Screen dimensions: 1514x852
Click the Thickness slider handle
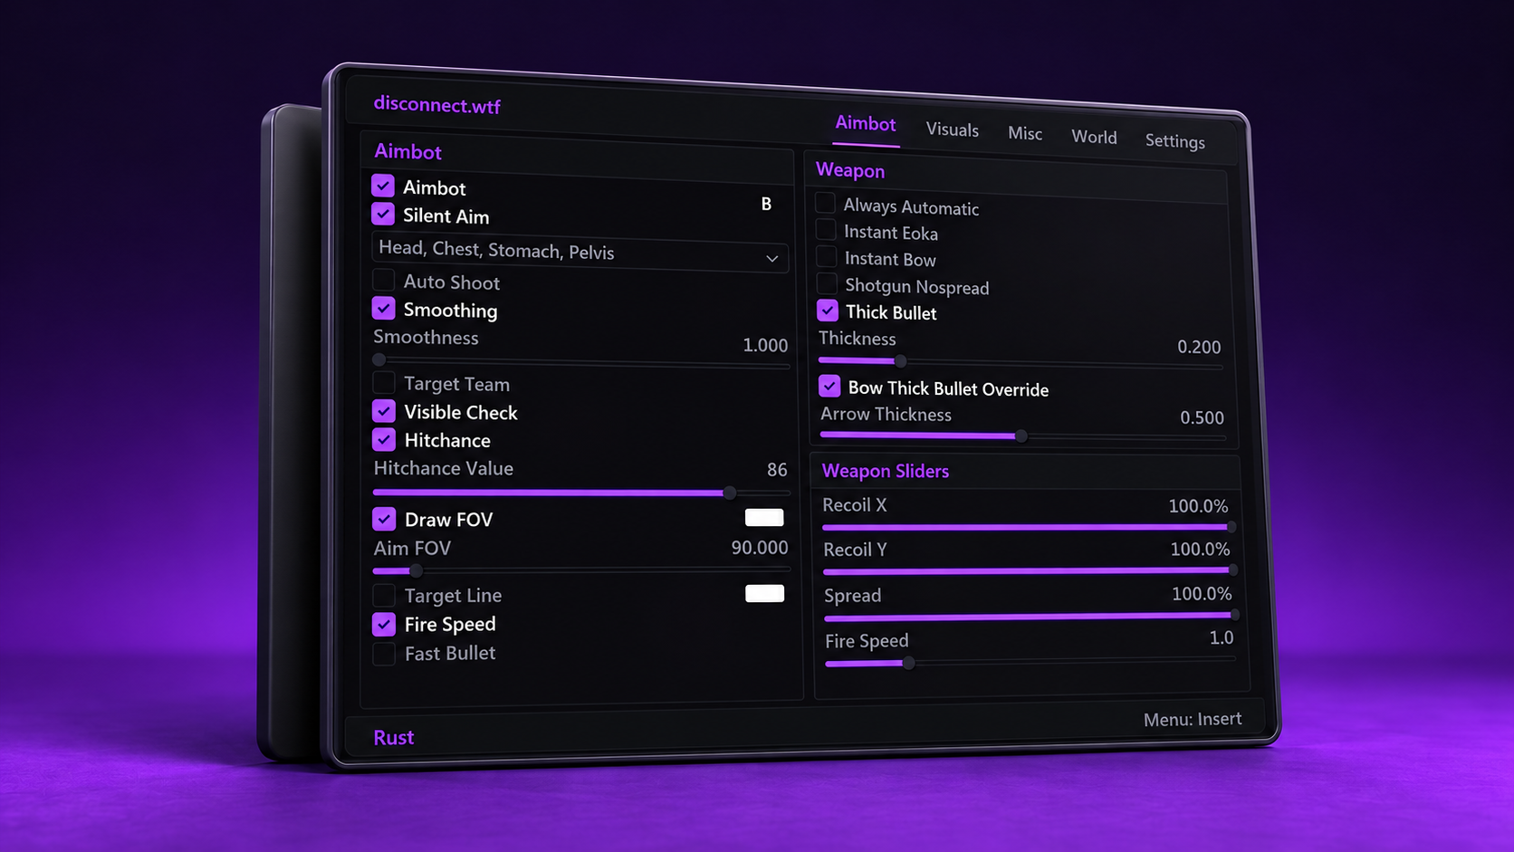tap(900, 360)
